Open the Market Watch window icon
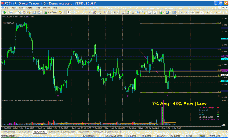229x138 pixels. point(19,12)
